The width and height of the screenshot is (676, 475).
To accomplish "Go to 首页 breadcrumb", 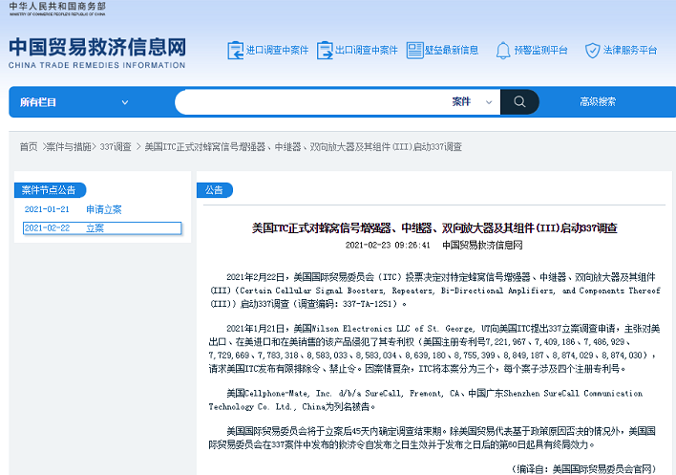I will coord(29,147).
